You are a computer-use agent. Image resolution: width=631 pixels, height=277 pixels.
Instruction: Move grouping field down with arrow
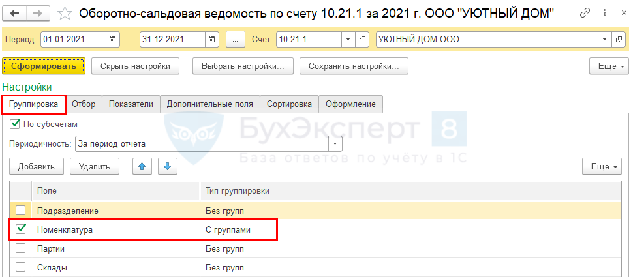[x=168, y=167]
